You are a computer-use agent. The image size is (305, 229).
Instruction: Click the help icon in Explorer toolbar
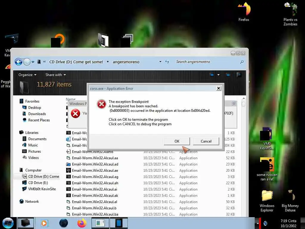239,75
